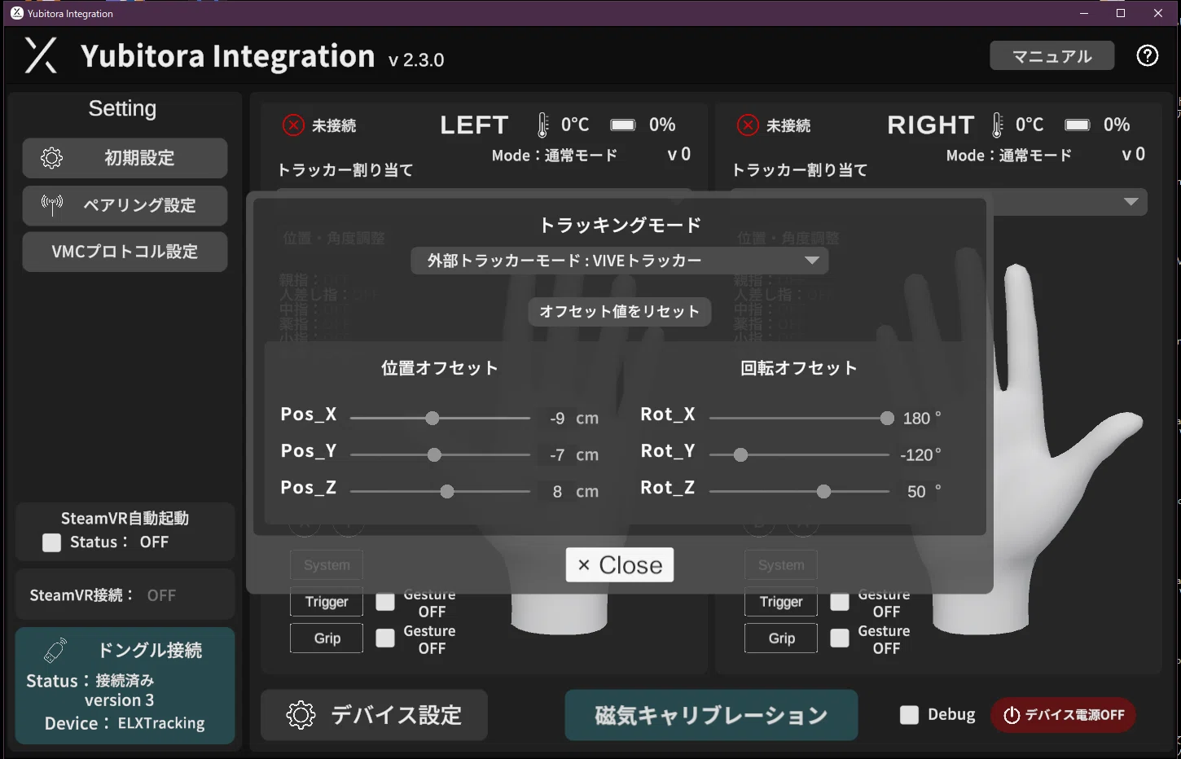Click the Pos_Z value field 8
Image resolution: width=1181 pixels, height=759 pixels.
click(x=557, y=492)
